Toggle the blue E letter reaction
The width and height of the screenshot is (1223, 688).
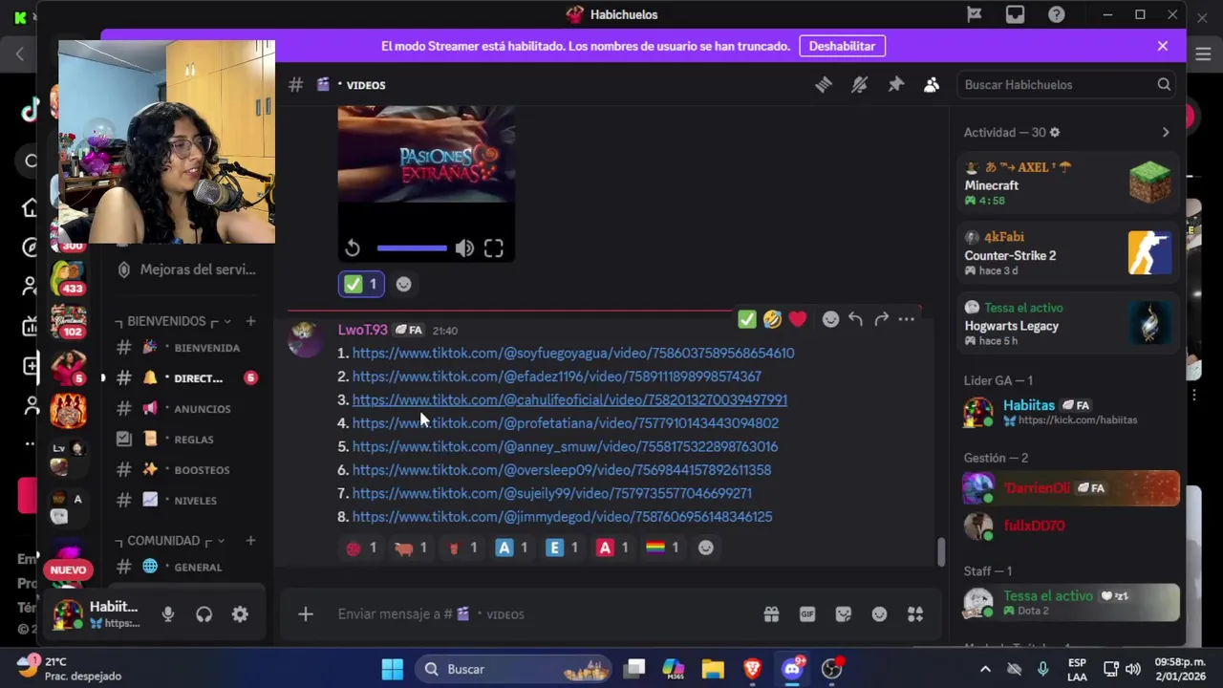563,548
